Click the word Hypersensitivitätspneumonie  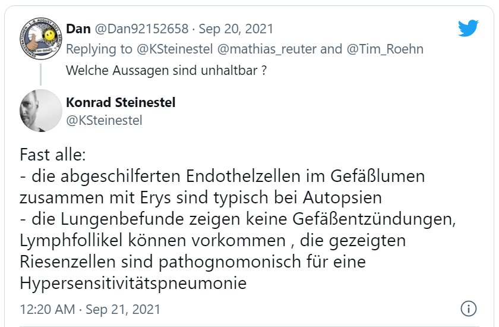[133, 284]
